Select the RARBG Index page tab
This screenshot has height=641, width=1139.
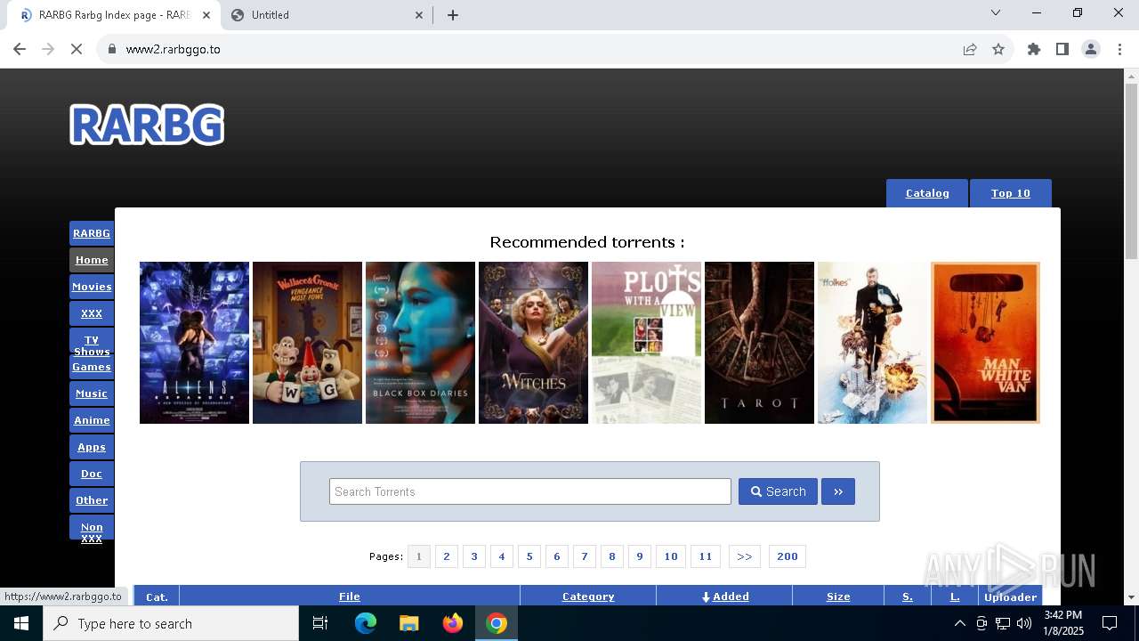click(x=113, y=15)
